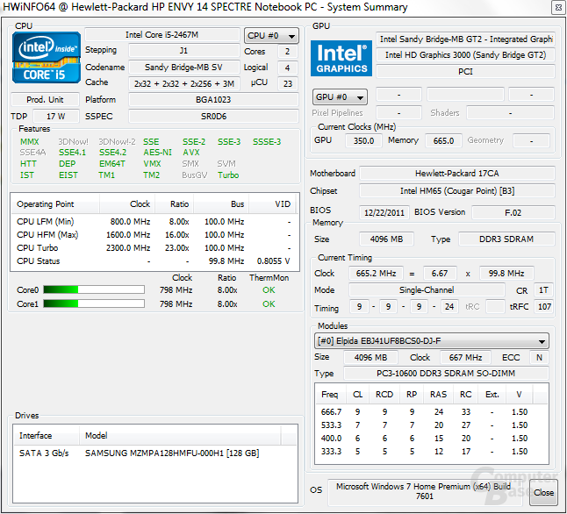Click the EM64T feature label
Viewport: 567px width, 514px height.
[x=112, y=164]
